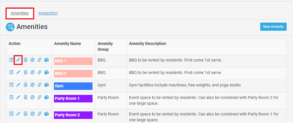Click the pencil edit icon for BBQ 1
The image size is (293, 123).
(x=18, y=60)
